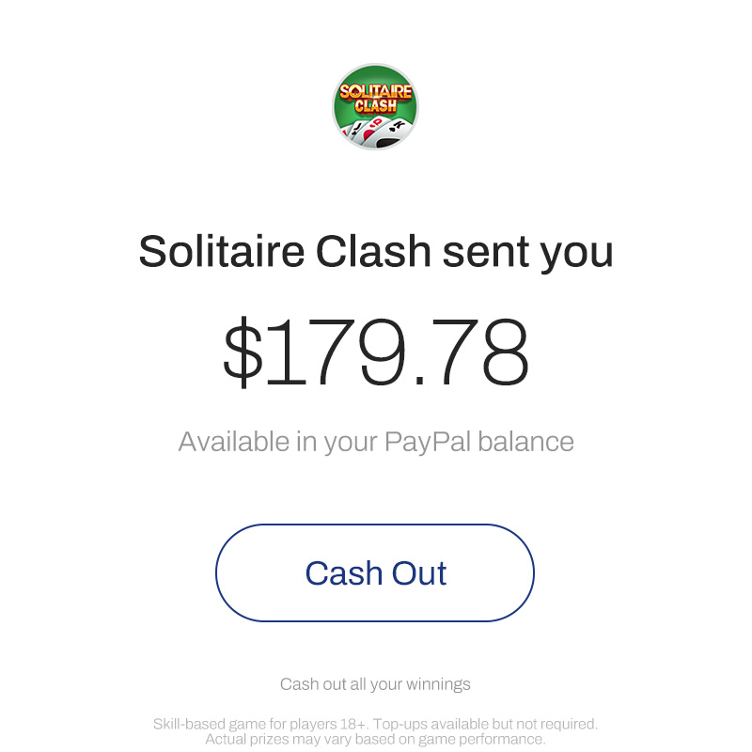Select the orange SOLITAIRE text in logo

(375, 91)
